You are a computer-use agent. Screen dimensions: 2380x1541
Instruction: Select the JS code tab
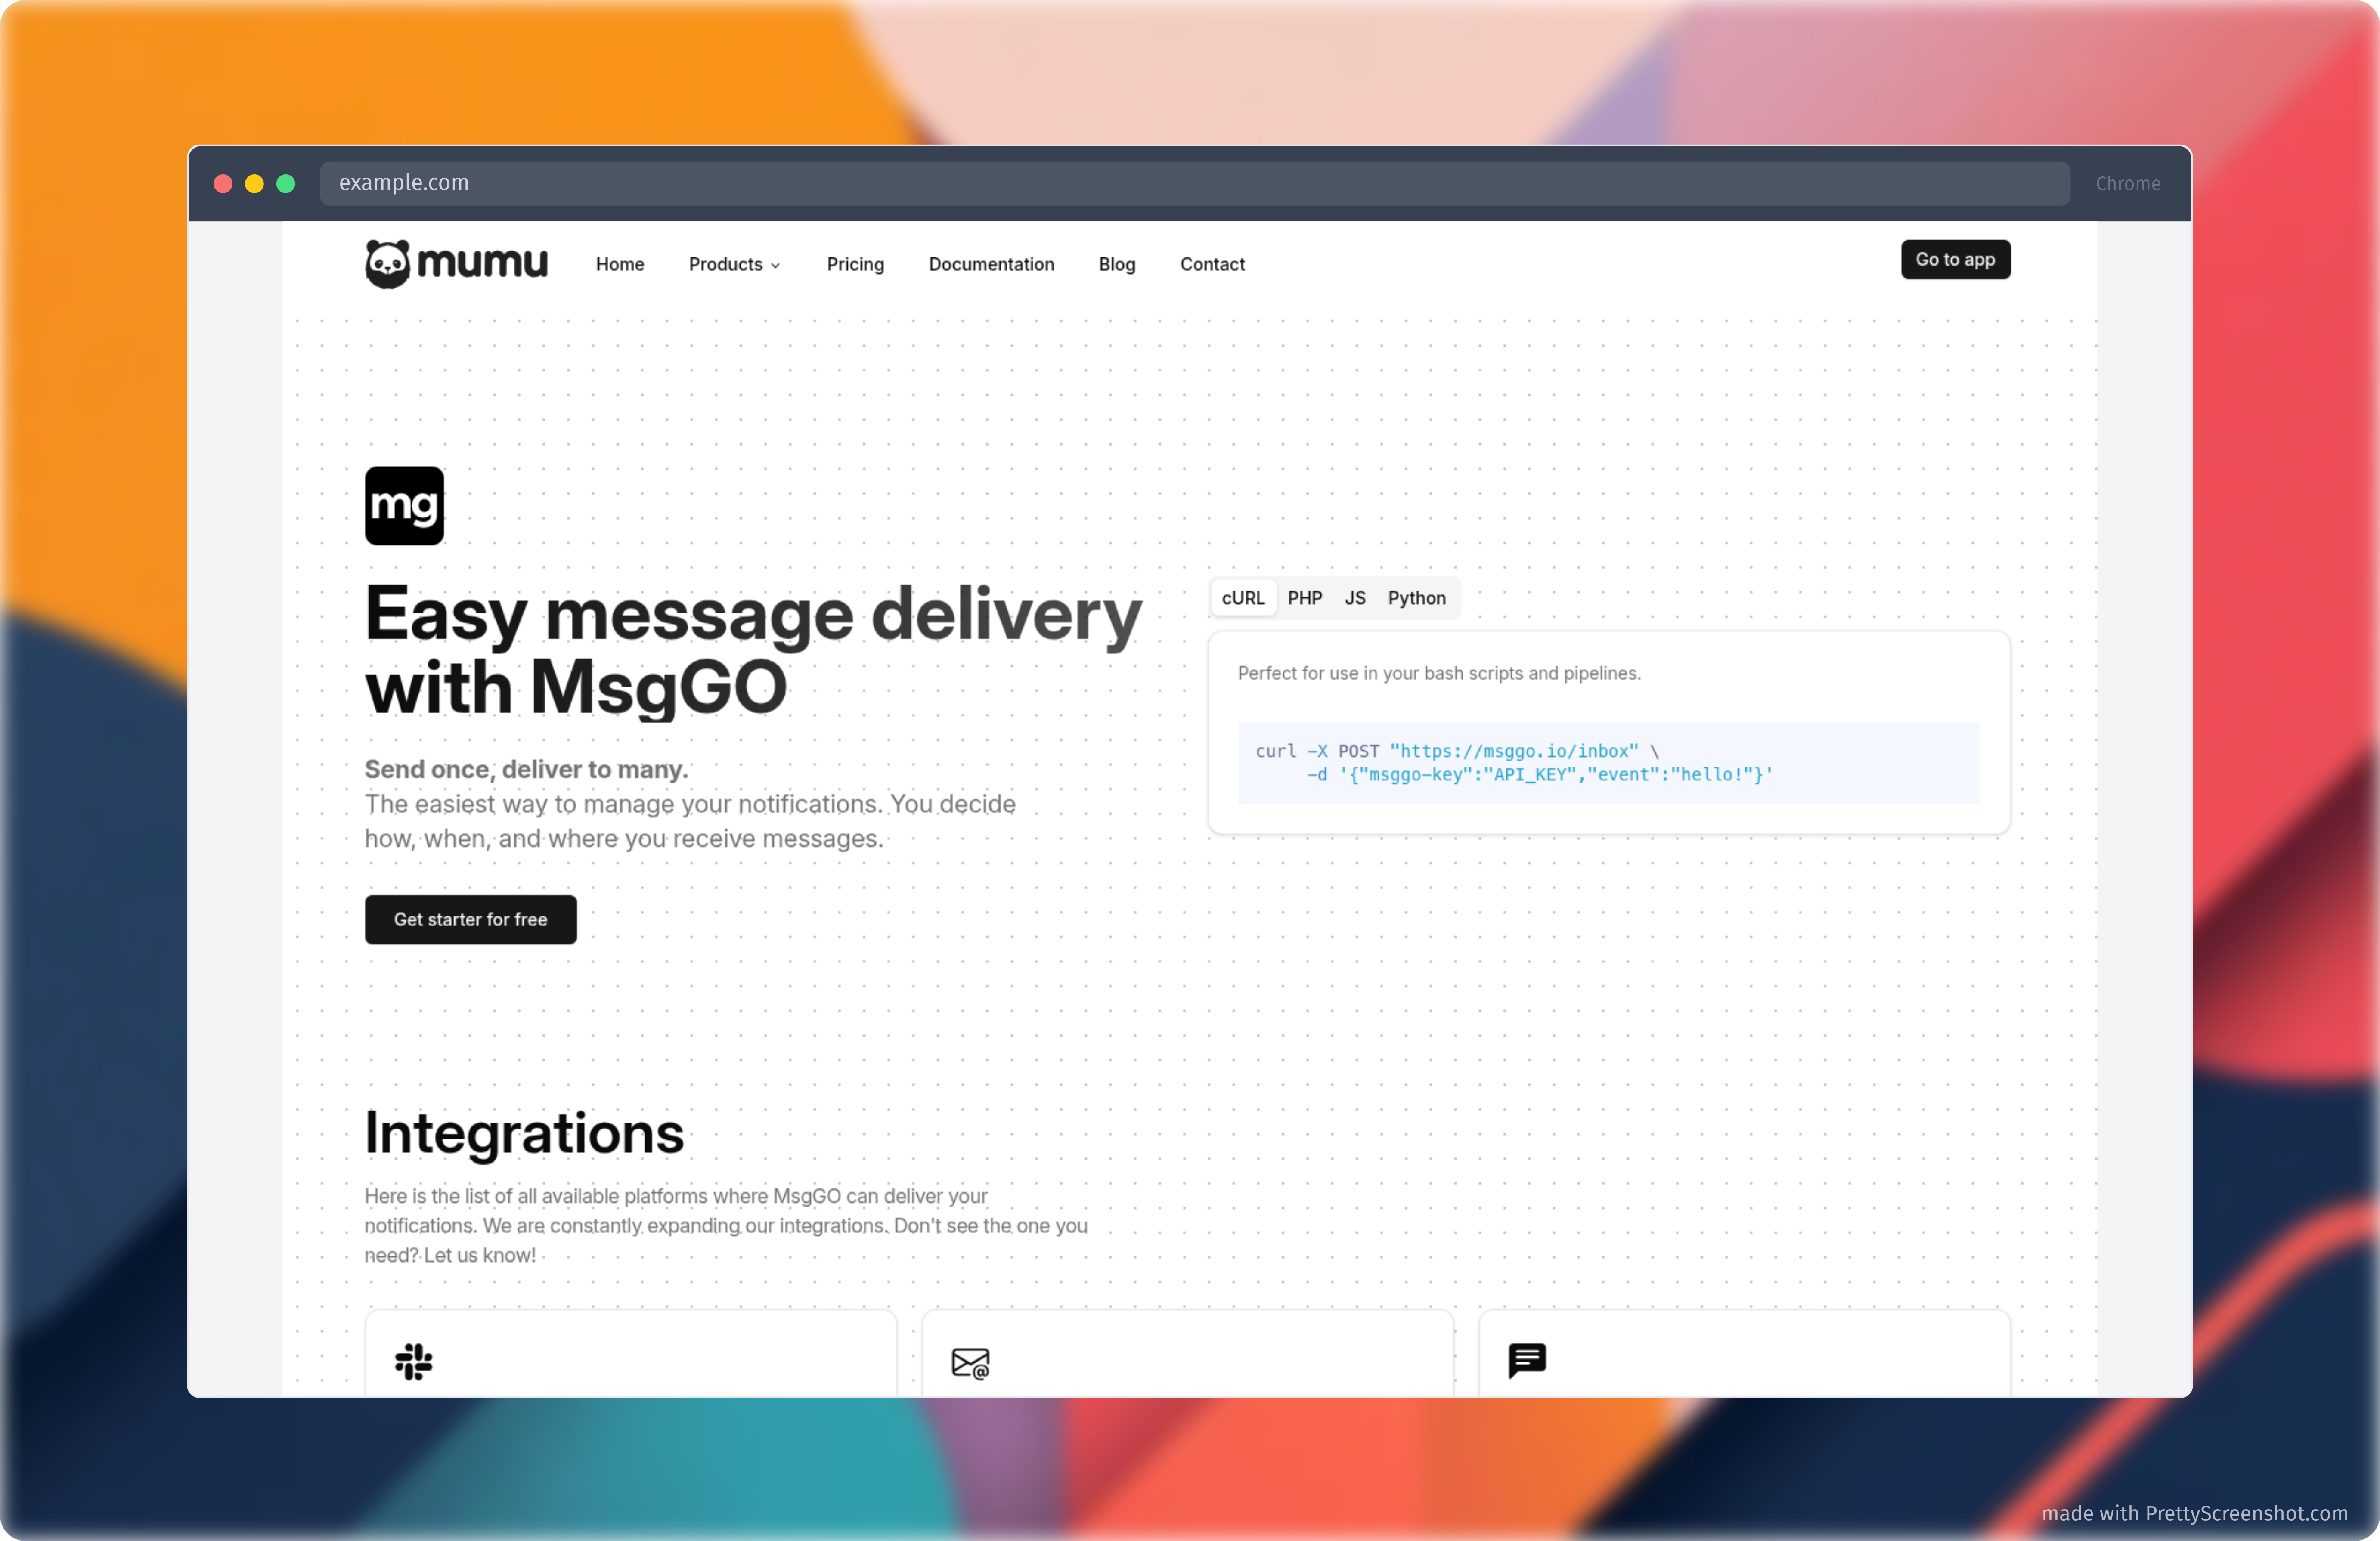point(1355,597)
